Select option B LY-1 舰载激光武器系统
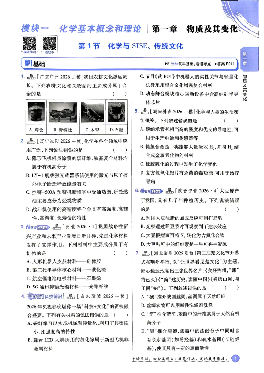 point(77,180)
